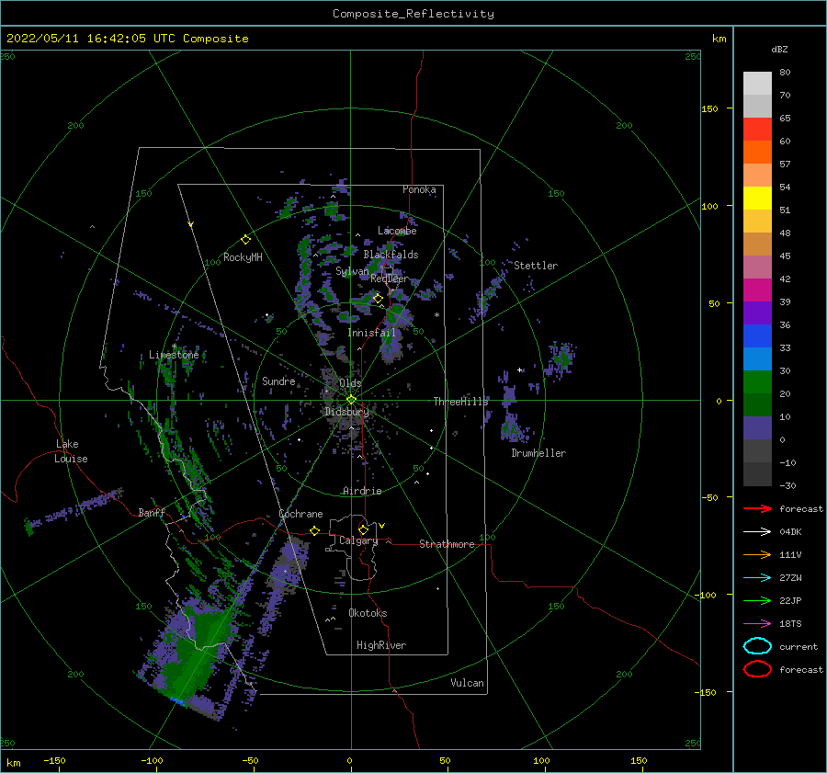Click the Didsbury town label
Image resolution: width=827 pixels, height=773 pixels.
346,412
